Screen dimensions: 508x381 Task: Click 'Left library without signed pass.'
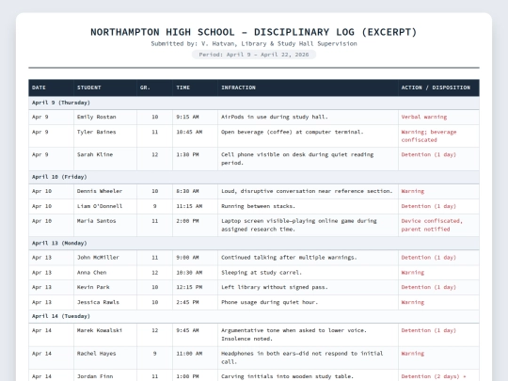[x=275, y=287]
